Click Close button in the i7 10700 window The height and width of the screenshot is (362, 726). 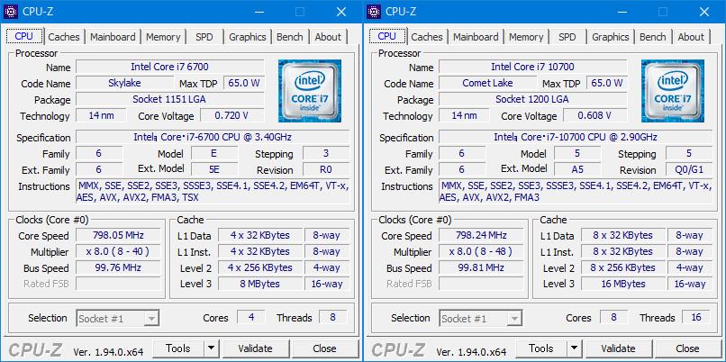pos(687,348)
